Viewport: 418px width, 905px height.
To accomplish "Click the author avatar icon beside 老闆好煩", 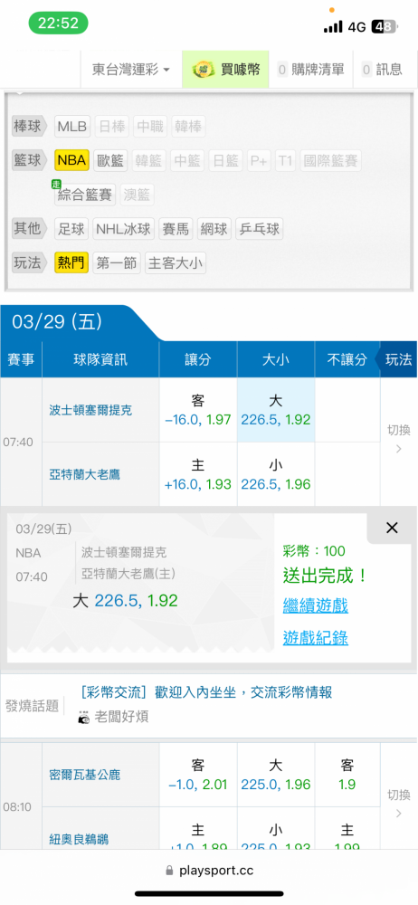I will (84, 718).
